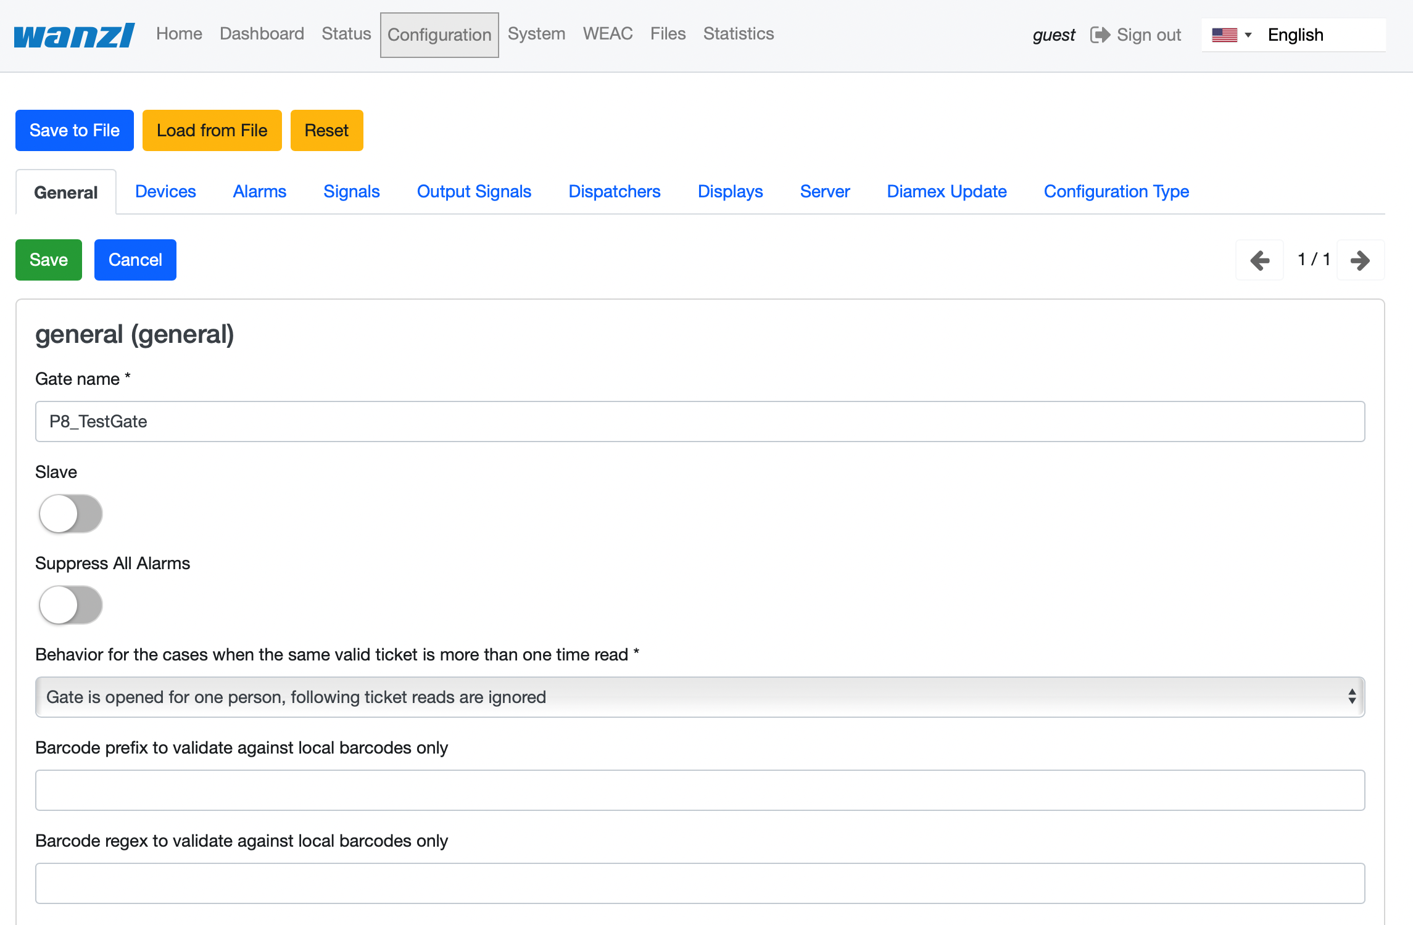Open WEAC in the navigation bar

pos(608,34)
